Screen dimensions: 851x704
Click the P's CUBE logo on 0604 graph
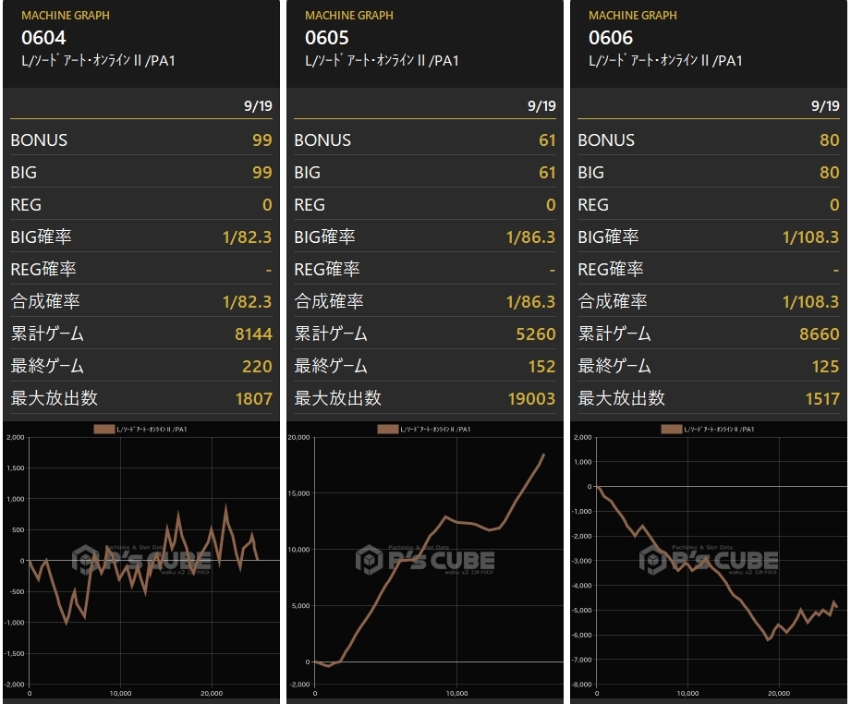(x=142, y=560)
